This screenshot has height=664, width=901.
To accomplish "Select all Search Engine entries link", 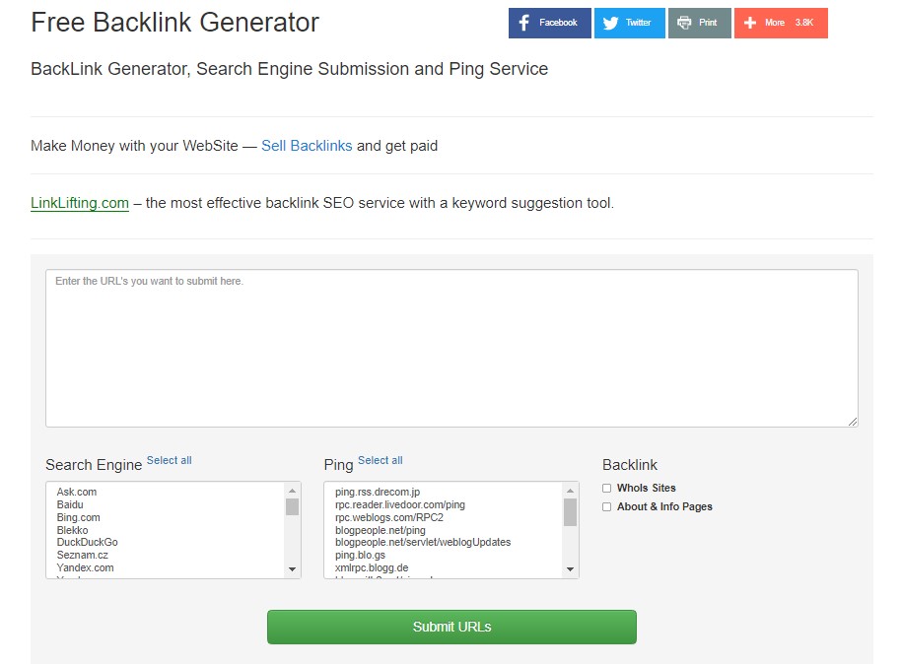I will (x=169, y=460).
